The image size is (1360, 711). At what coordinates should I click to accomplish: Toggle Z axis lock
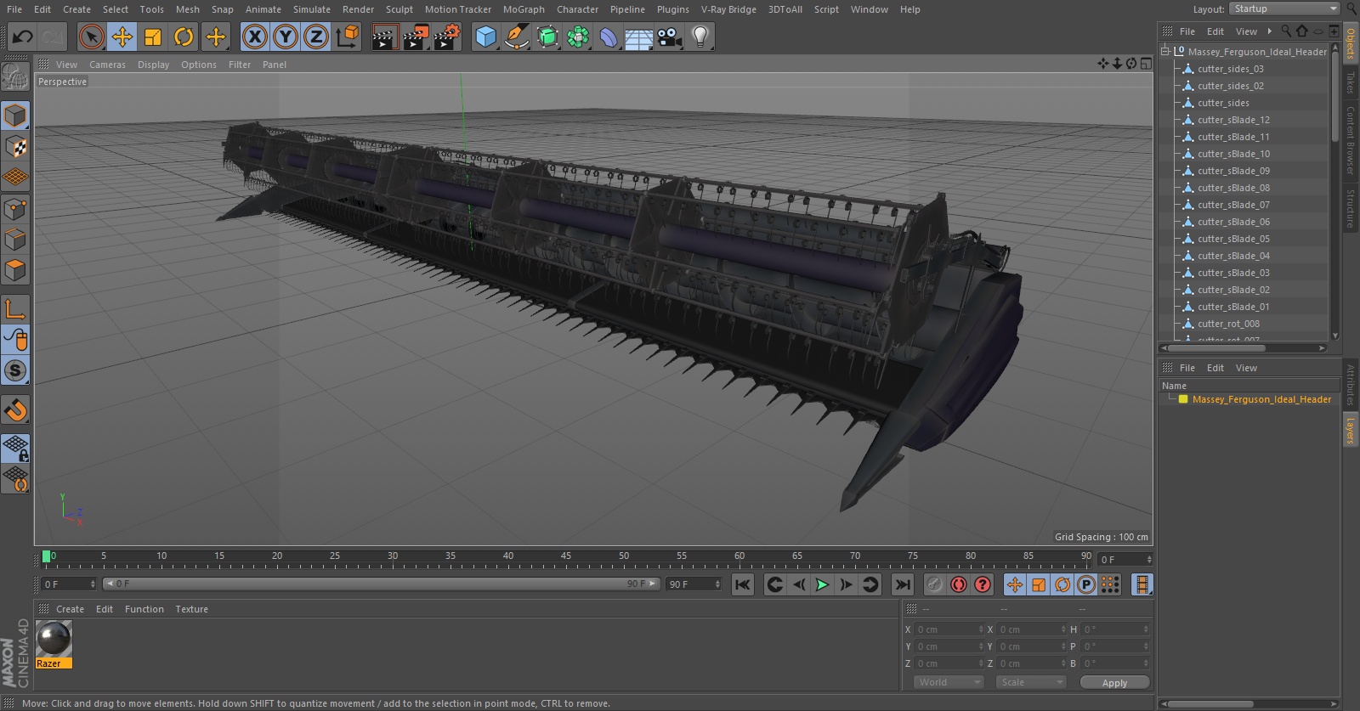[x=316, y=37]
